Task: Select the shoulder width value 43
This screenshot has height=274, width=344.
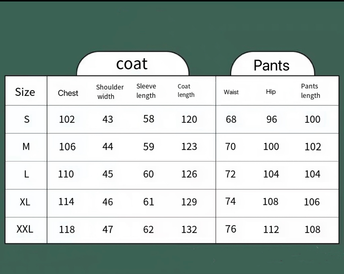Action: pyautogui.click(x=108, y=119)
